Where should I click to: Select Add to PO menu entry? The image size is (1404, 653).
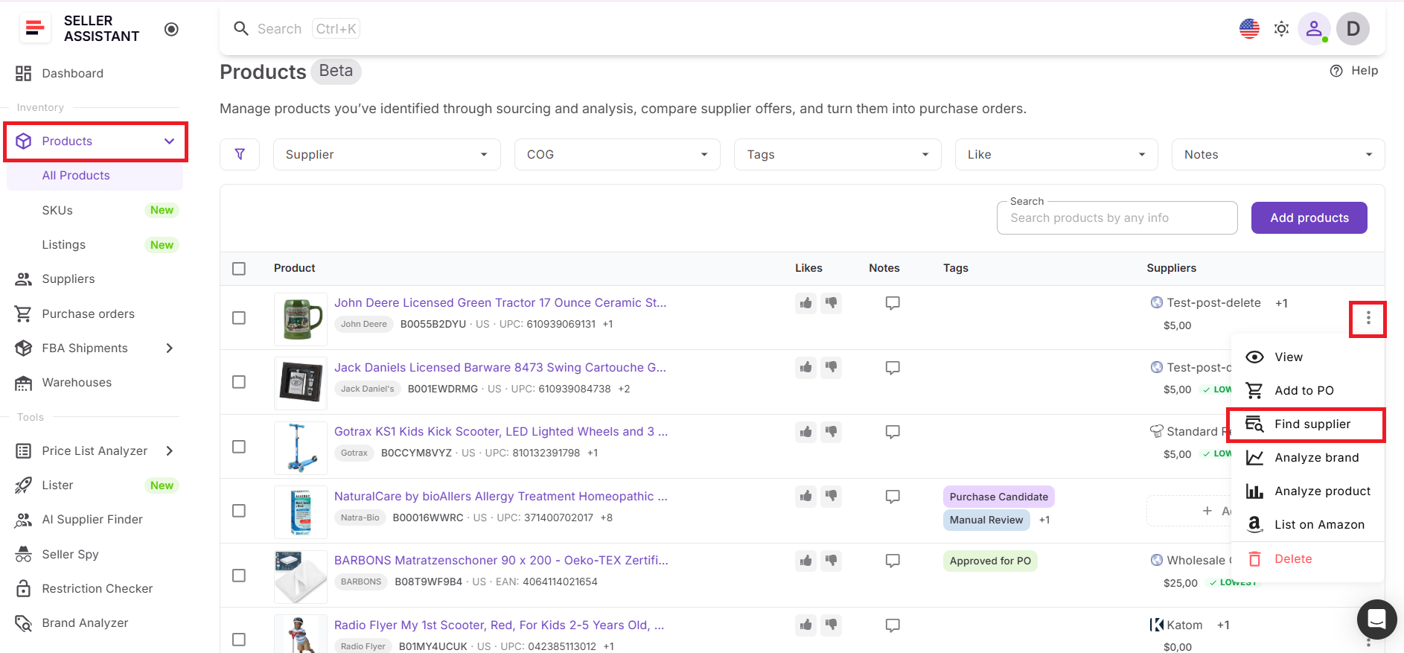tap(1307, 391)
